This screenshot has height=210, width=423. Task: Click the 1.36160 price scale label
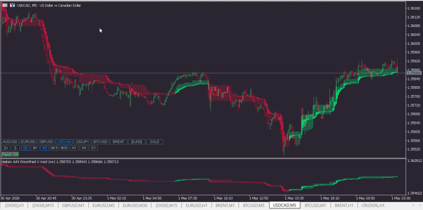click(414, 8)
